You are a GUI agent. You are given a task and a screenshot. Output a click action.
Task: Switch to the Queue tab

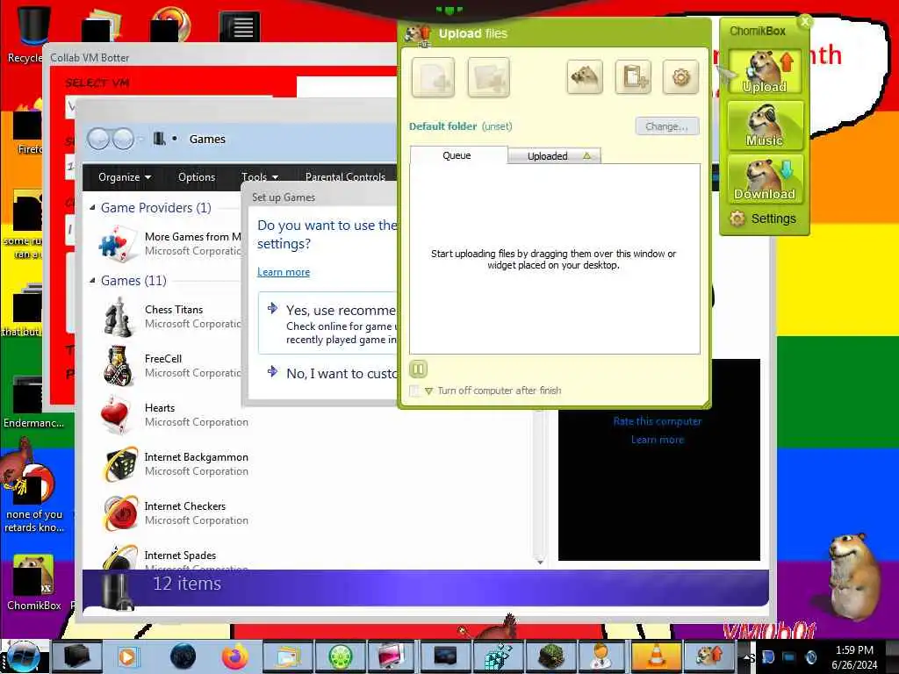[457, 155]
